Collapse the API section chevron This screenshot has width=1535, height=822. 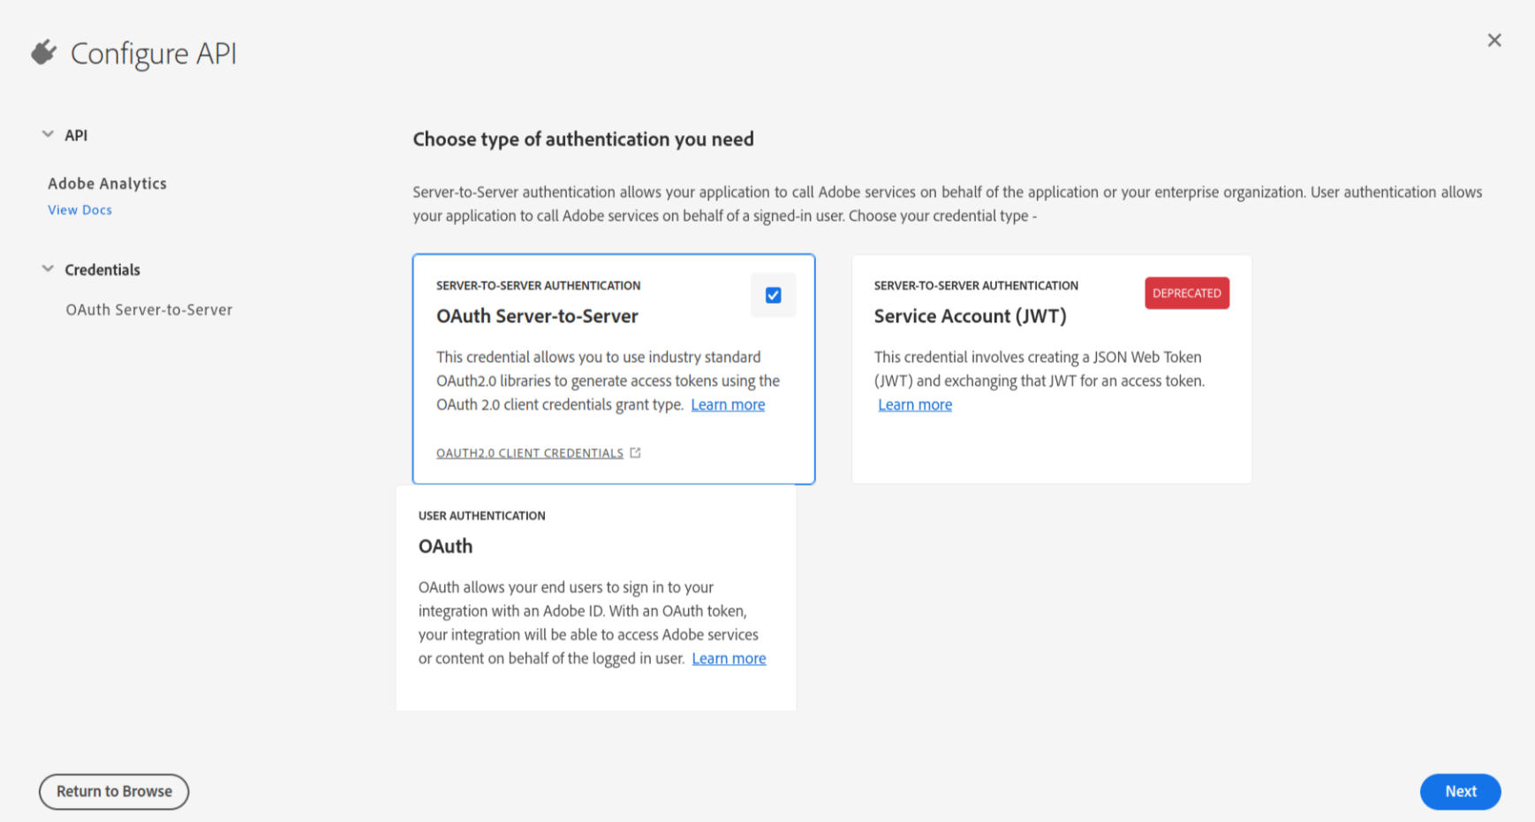tap(48, 135)
